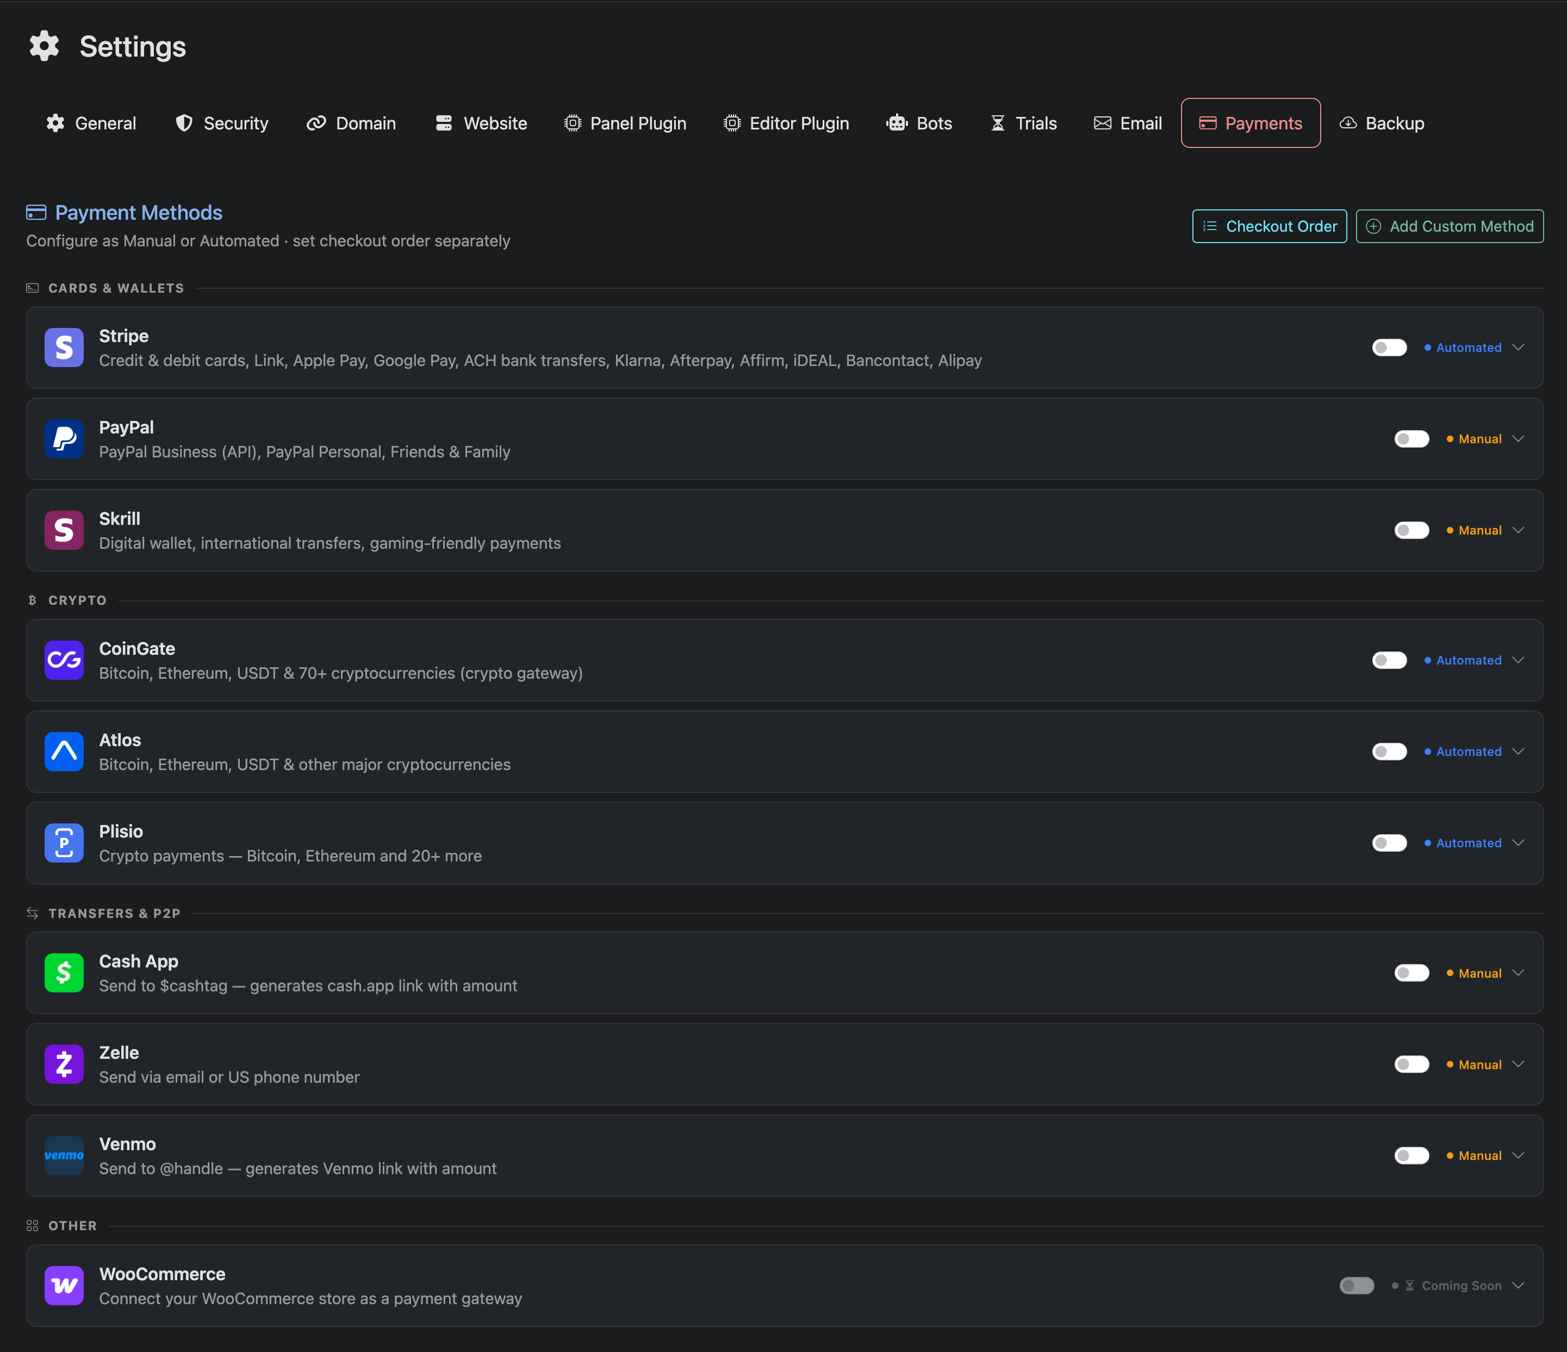Click the Payment Methods heading
The image size is (1567, 1352).
point(139,213)
